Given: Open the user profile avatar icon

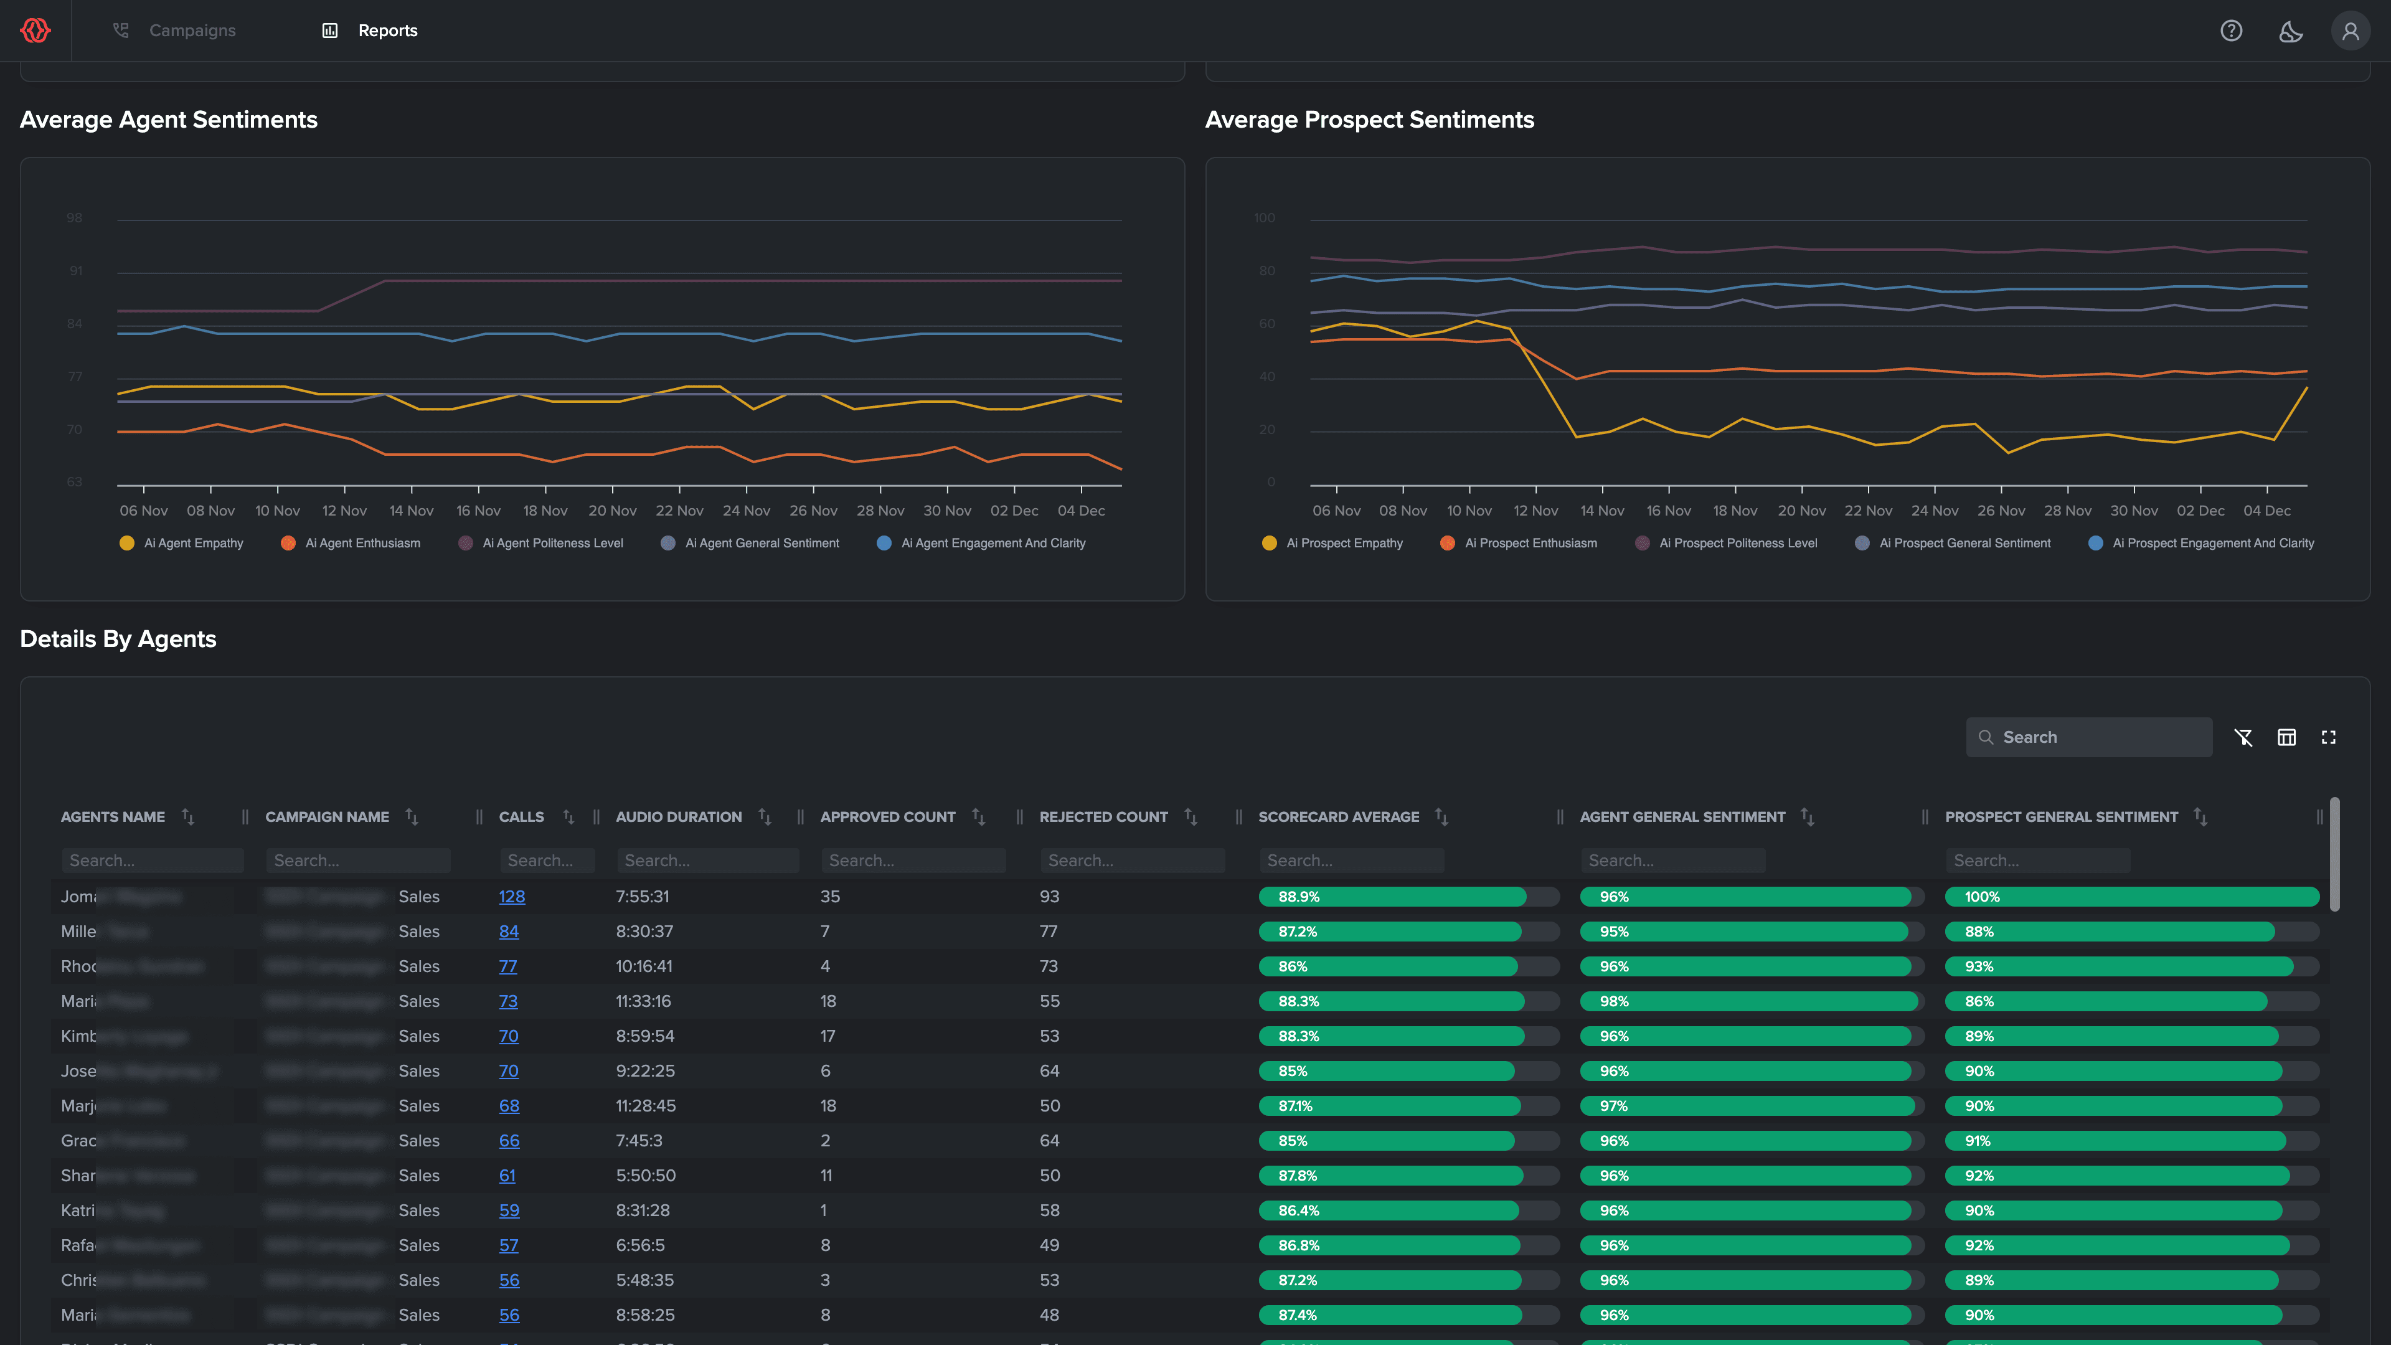Looking at the screenshot, I should click(2350, 31).
